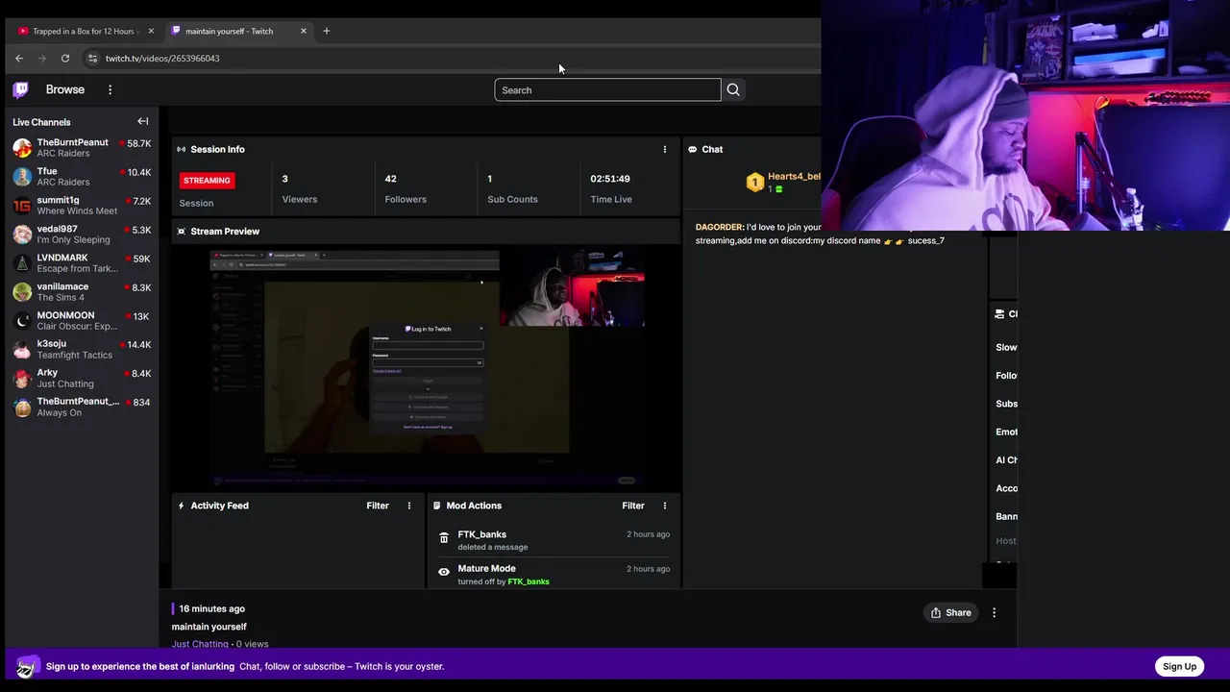Click the 'maintain yourself' video title
Viewport: 1230px width, 692px height.
(209, 627)
